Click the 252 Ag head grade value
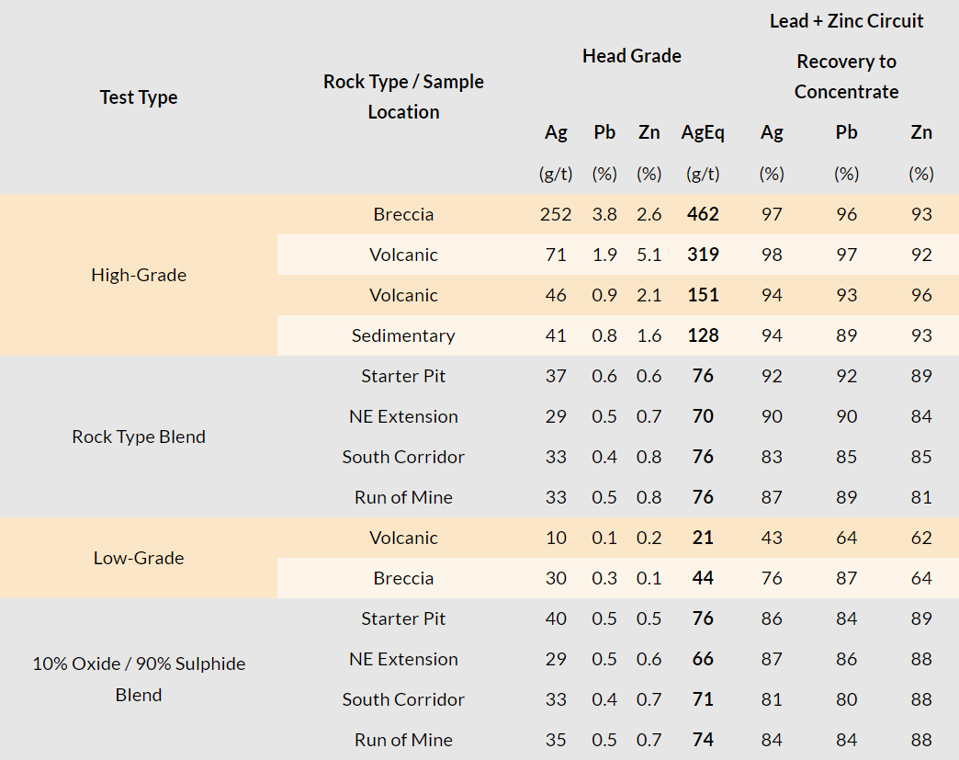The image size is (959, 760). coord(556,214)
